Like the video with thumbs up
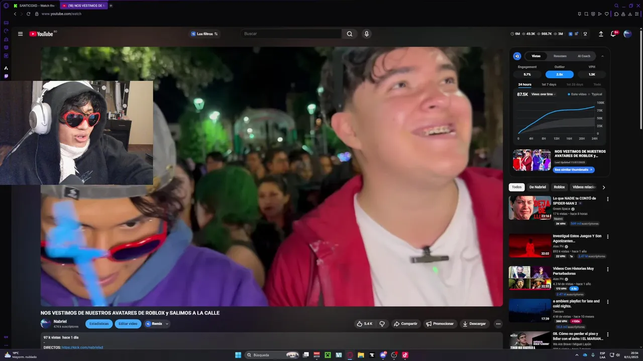643x361 pixels. click(x=364, y=324)
